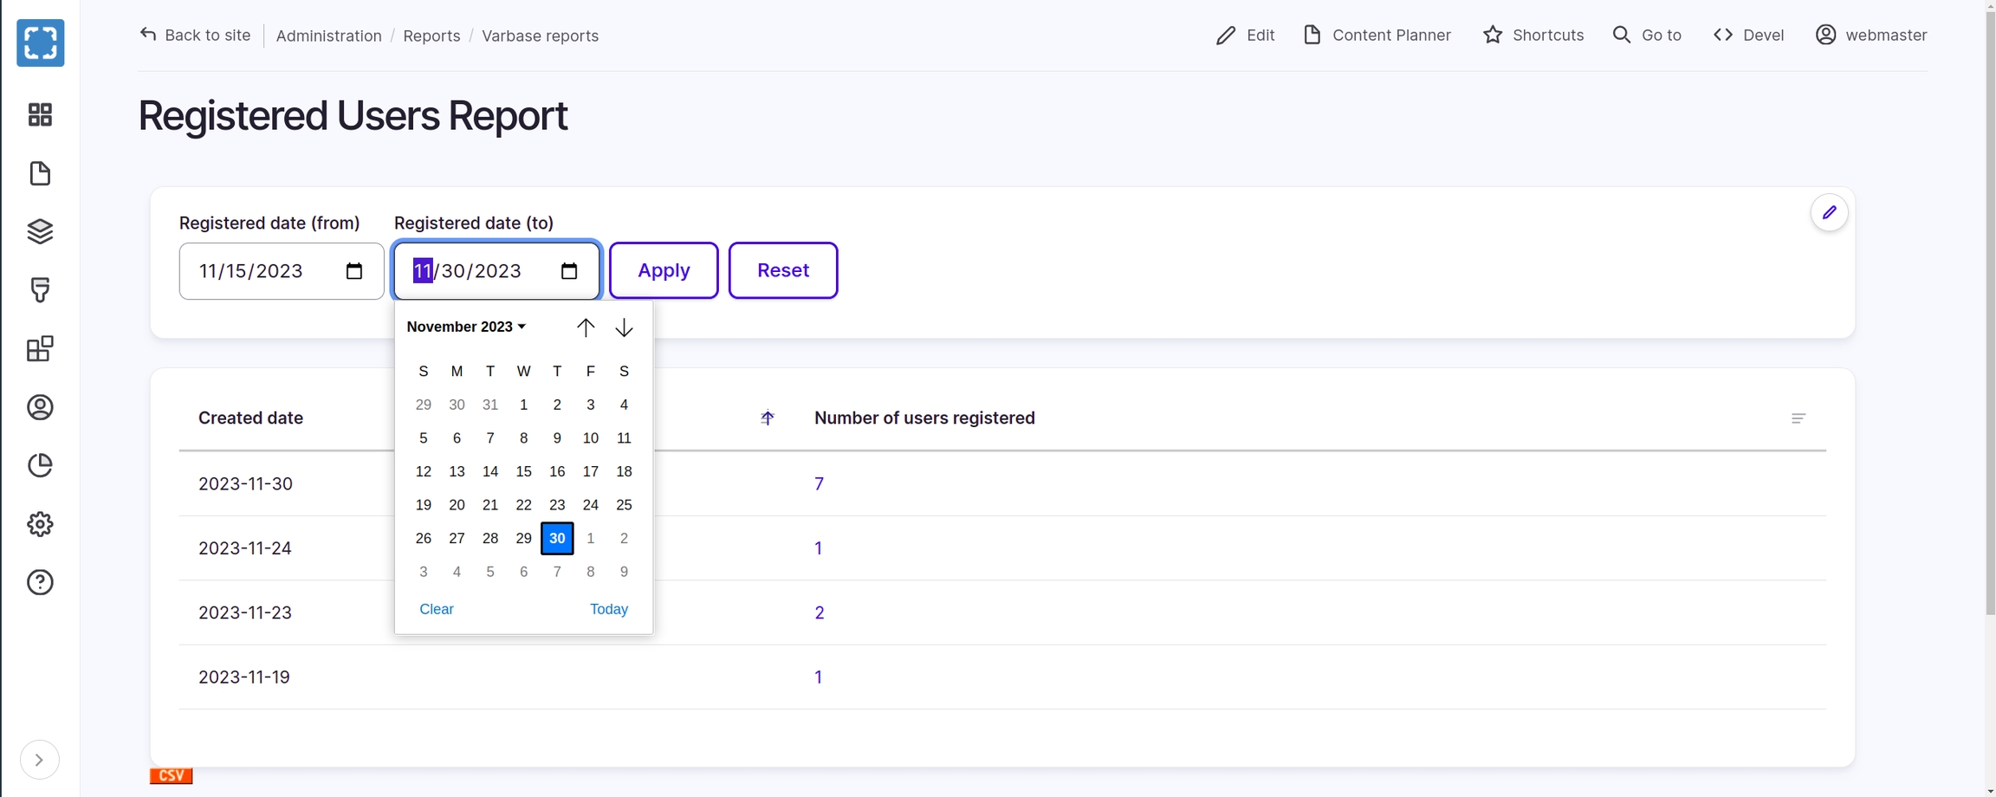Click the pencil edit icon on the filter card

coord(1829,212)
